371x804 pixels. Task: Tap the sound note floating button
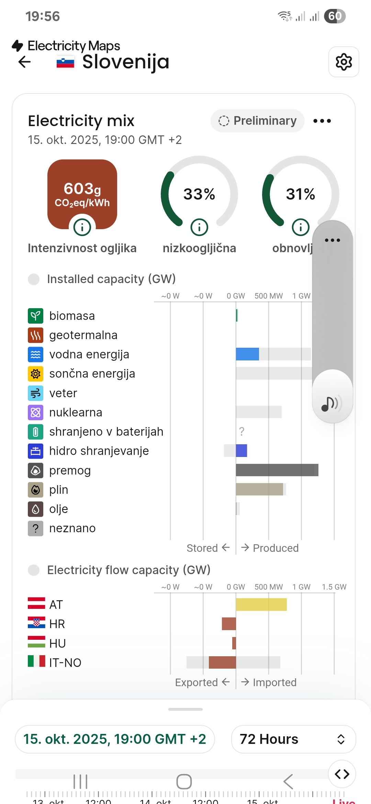tap(332, 403)
